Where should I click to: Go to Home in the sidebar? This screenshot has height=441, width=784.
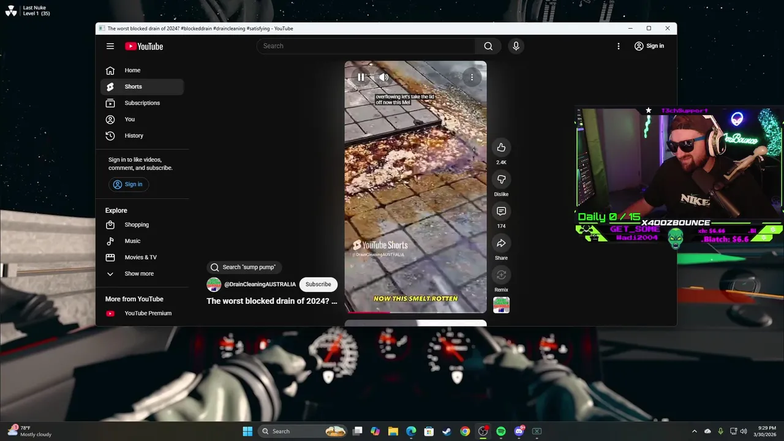pos(142,70)
